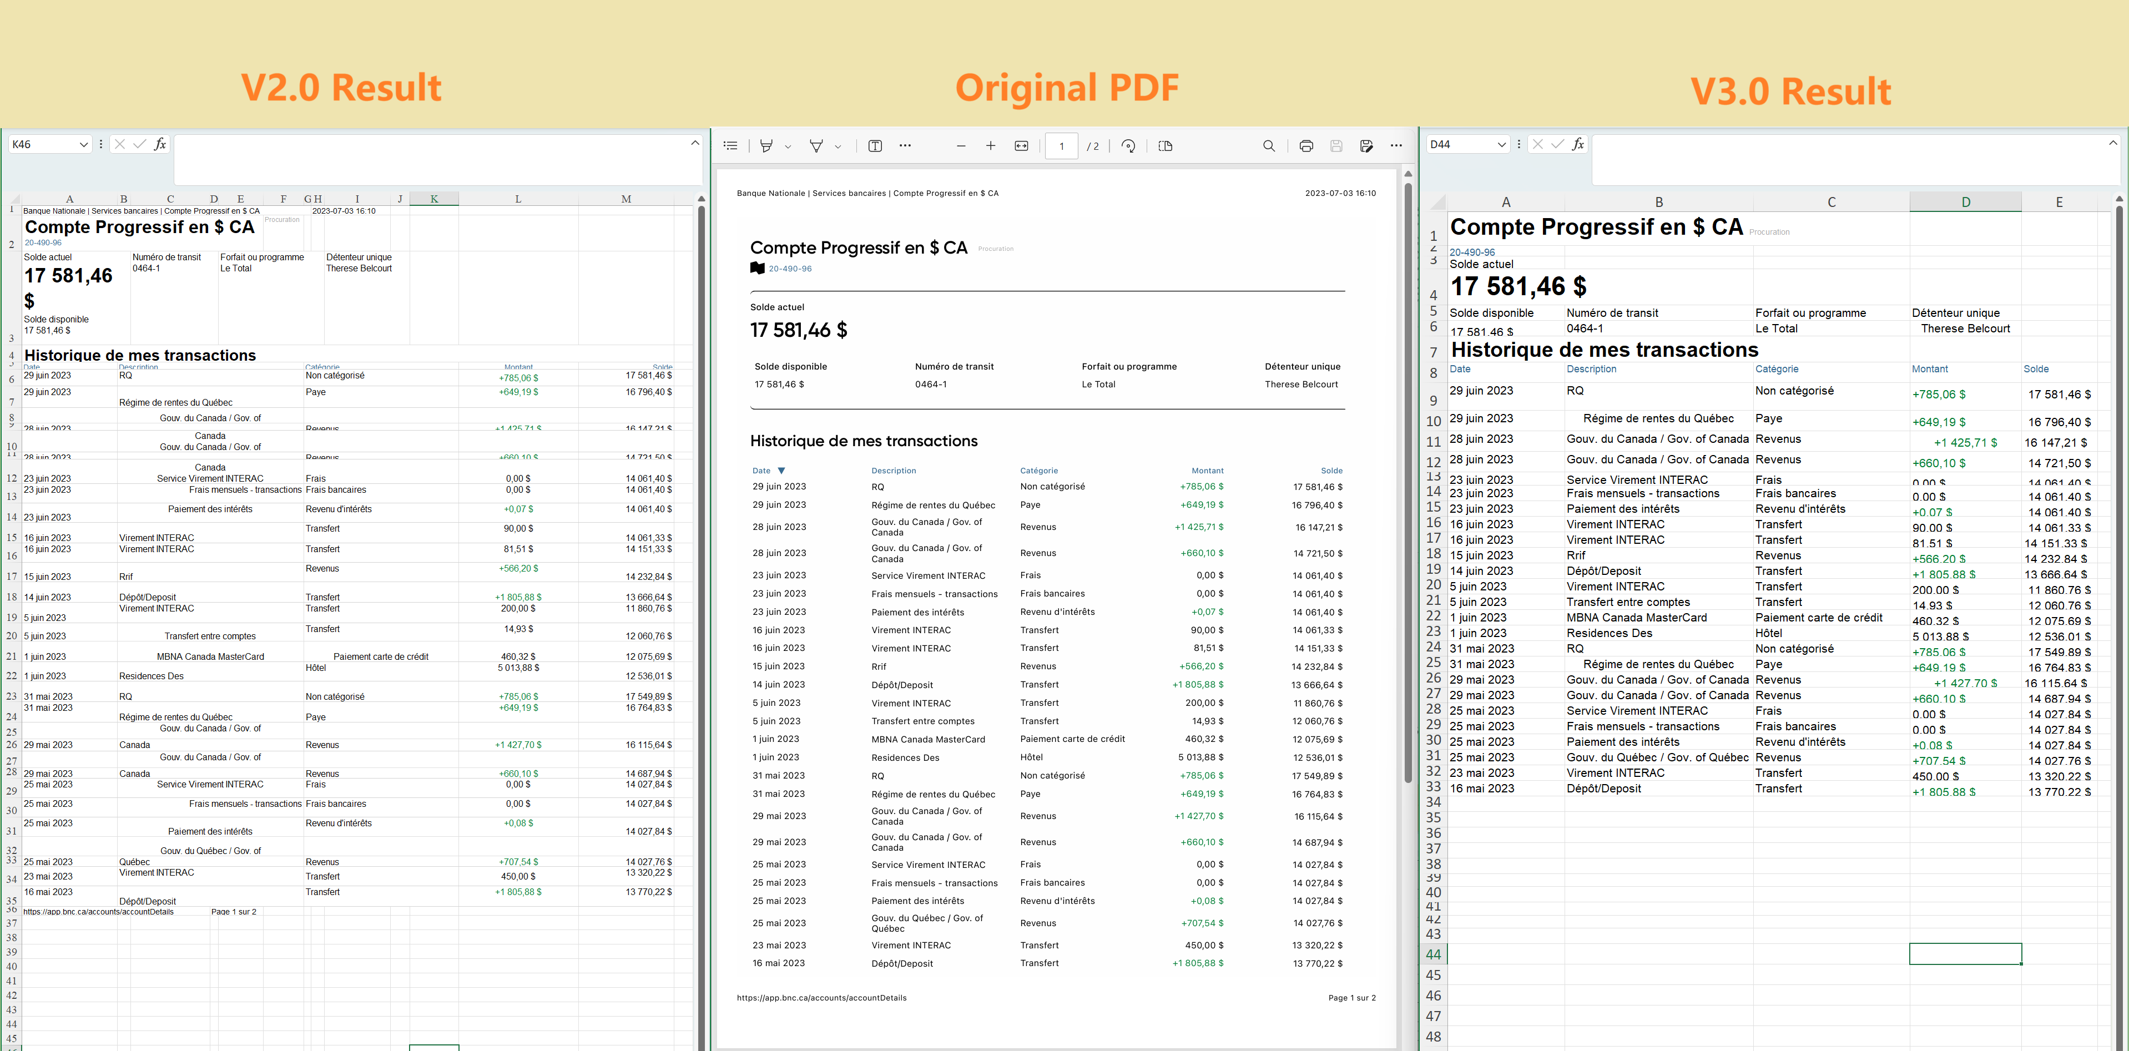This screenshot has width=2129, height=1051.
Task: Open the annotation overflow ellipsis menu
Action: (x=905, y=145)
